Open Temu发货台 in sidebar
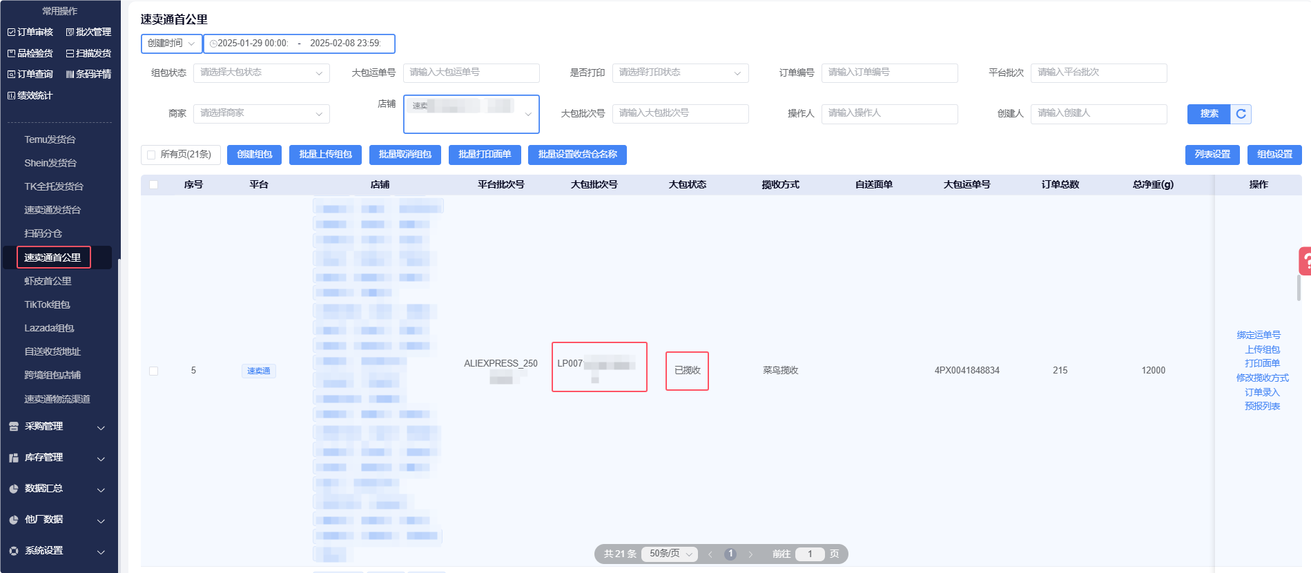This screenshot has height=573, width=1311. coord(50,139)
